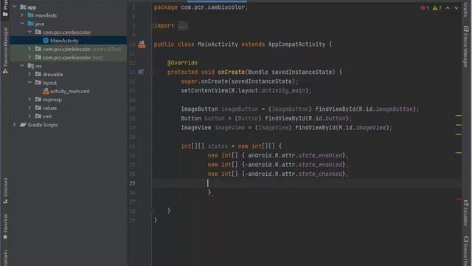Viewport: 472px width, 266px height.
Task: Fold the onCreate method block
Action: coord(152,72)
